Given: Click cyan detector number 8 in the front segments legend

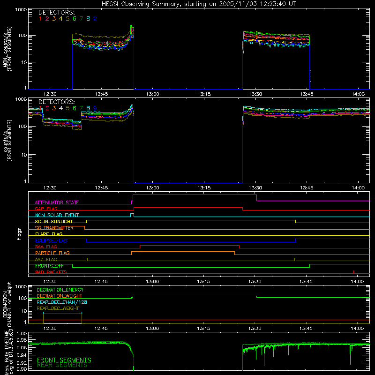Looking at the screenshot, I should pyautogui.click(x=88, y=19).
